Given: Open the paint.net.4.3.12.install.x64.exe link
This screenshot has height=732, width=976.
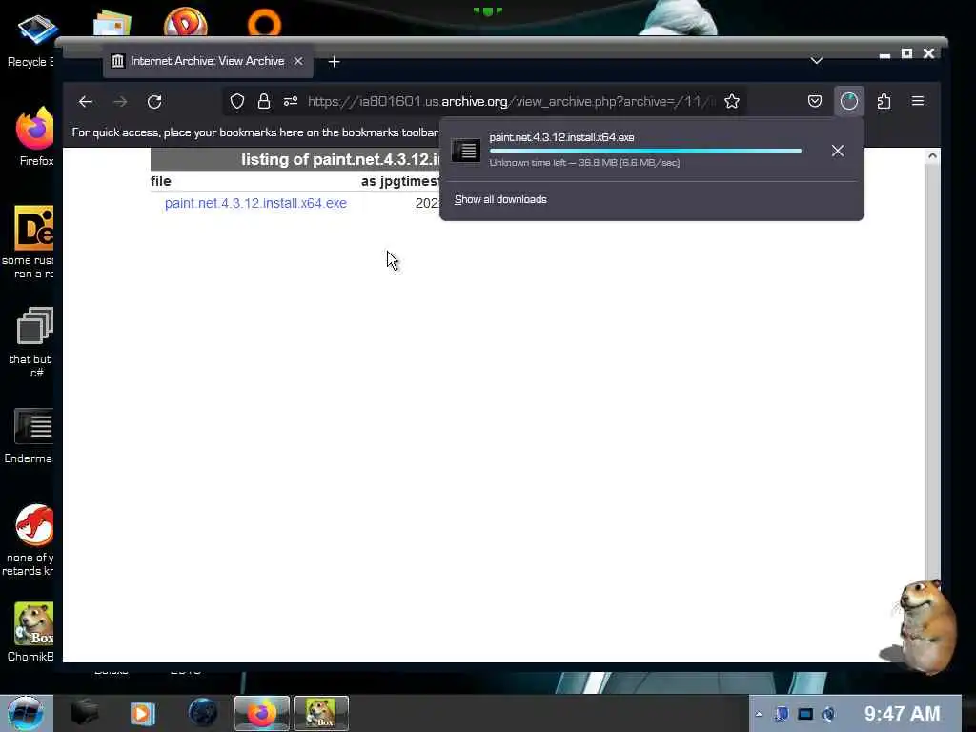Looking at the screenshot, I should (x=255, y=204).
